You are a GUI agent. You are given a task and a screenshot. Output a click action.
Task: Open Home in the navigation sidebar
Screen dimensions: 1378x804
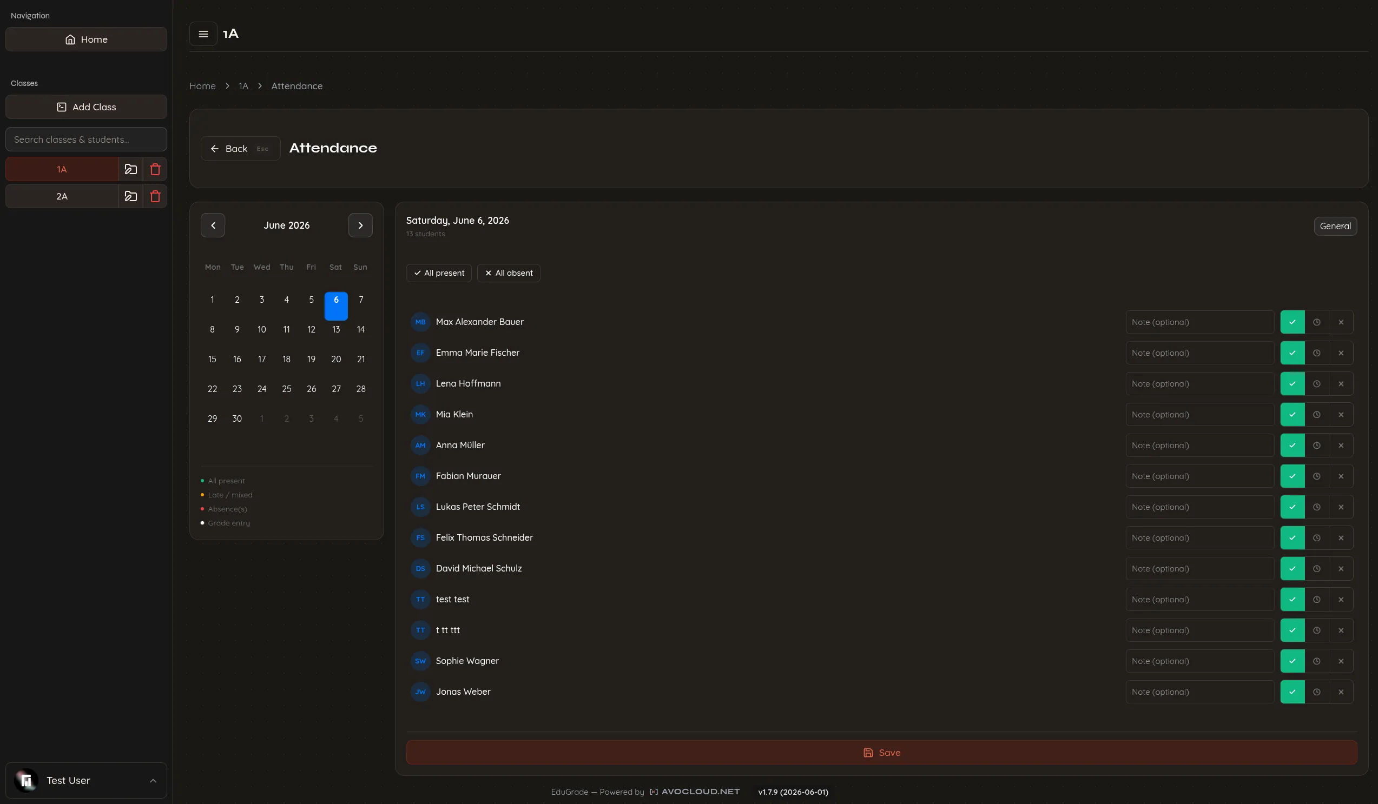[x=87, y=39]
